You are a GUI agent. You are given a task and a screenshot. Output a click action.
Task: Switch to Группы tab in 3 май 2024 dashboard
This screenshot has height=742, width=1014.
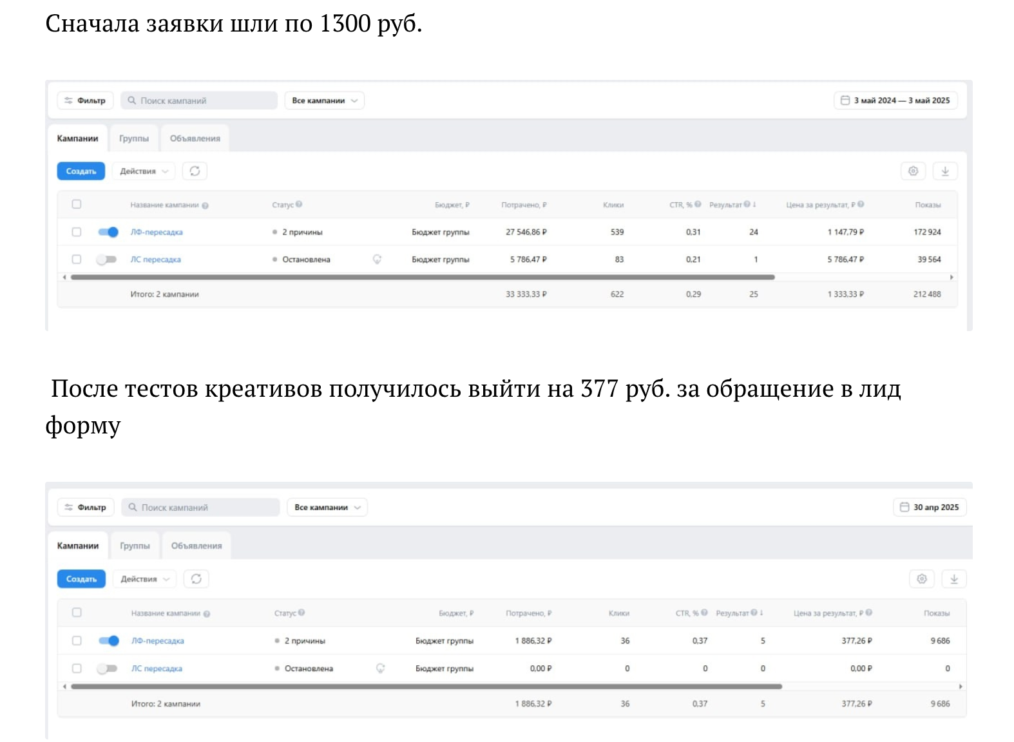134,138
